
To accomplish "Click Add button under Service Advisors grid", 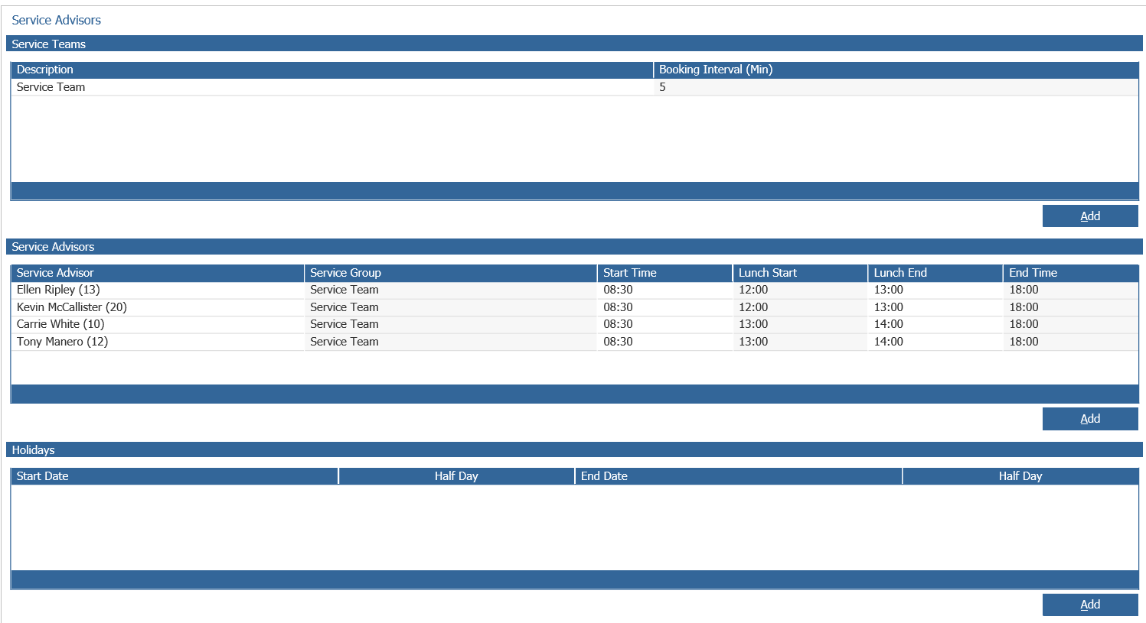I will 1090,419.
